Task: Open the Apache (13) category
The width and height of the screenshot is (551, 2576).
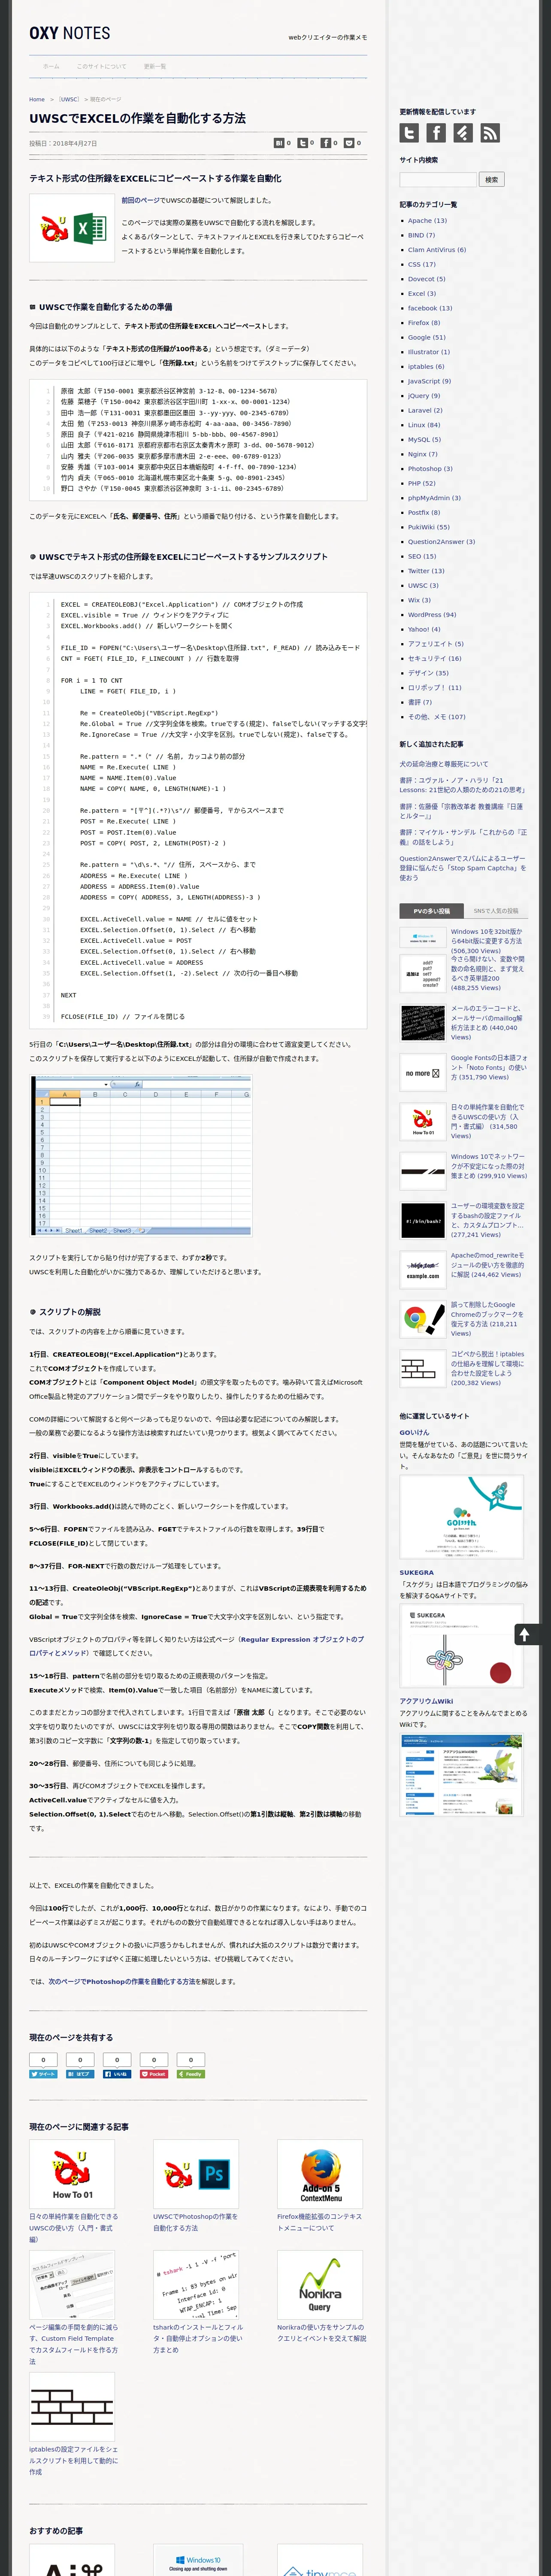Action: coord(427,221)
